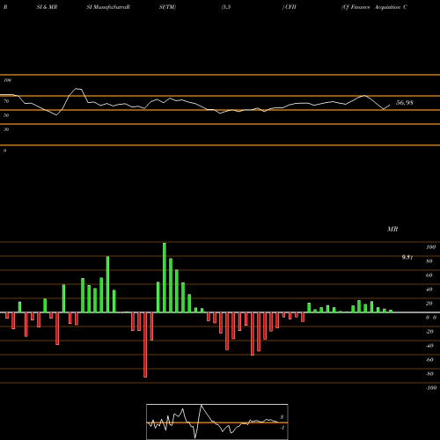
Task: Click the MR axis label -100
Action: click(x=431, y=388)
